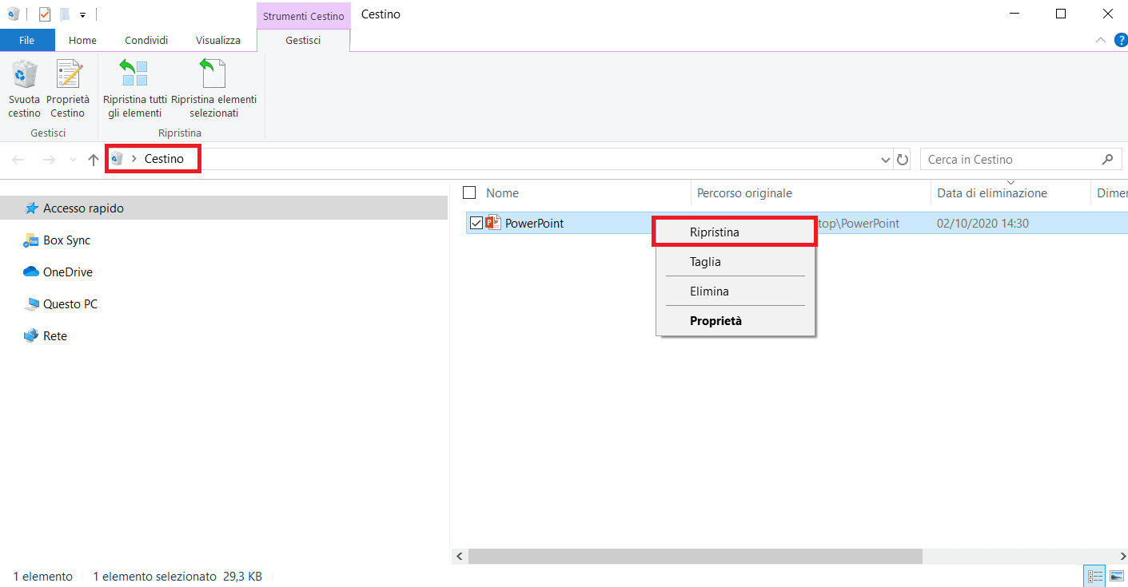
Task: Open Proprietà Cestino from the ribbon
Action: tap(68, 75)
